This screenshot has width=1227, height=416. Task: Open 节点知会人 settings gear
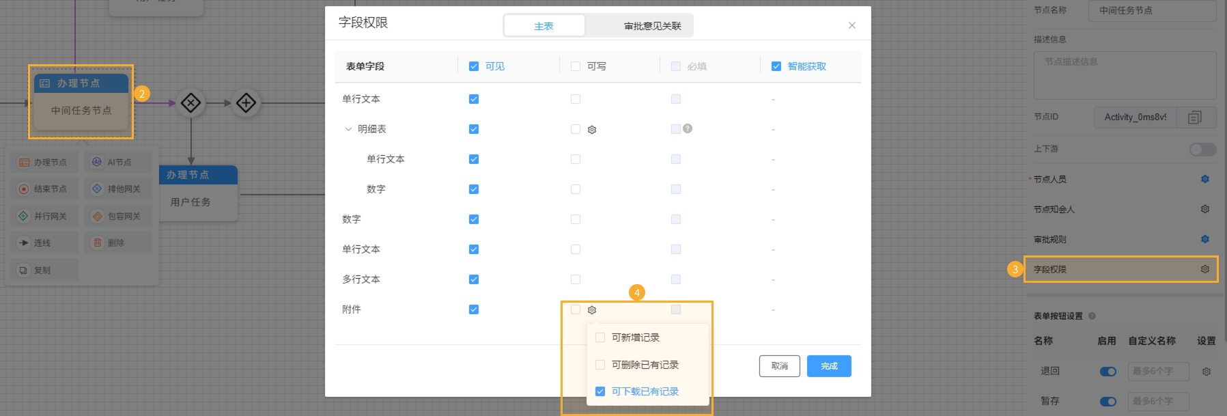tap(1205, 209)
